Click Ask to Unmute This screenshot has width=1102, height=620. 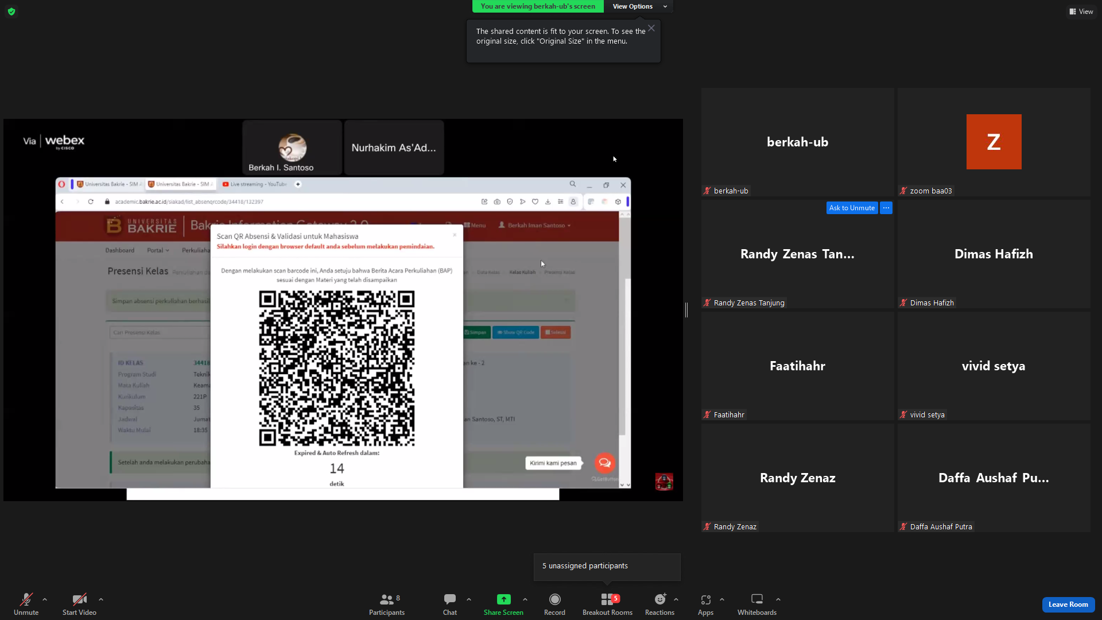tap(852, 208)
